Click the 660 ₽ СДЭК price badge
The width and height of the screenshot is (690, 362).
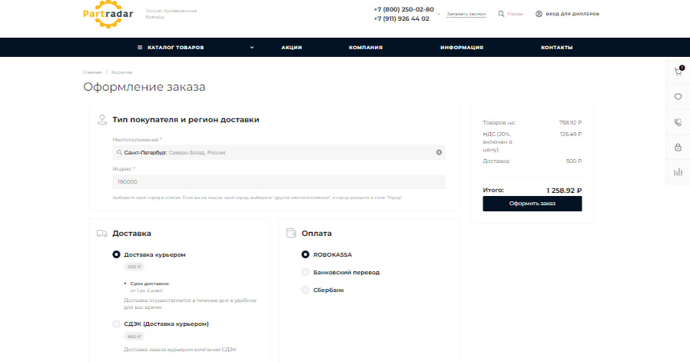point(134,336)
